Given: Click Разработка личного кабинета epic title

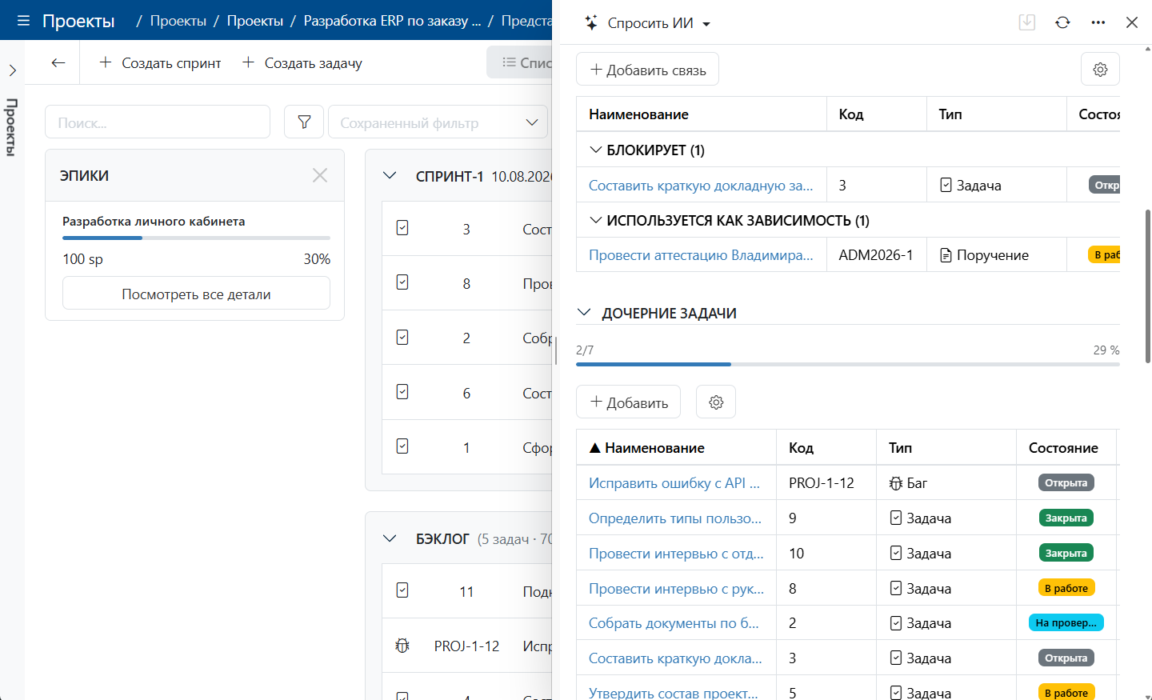Looking at the screenshot, I should (x=154, y=221).
